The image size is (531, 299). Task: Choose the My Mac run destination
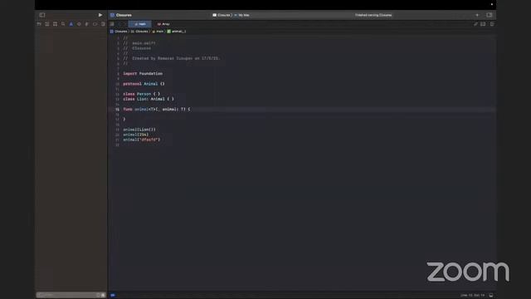(x=241, y=15)
